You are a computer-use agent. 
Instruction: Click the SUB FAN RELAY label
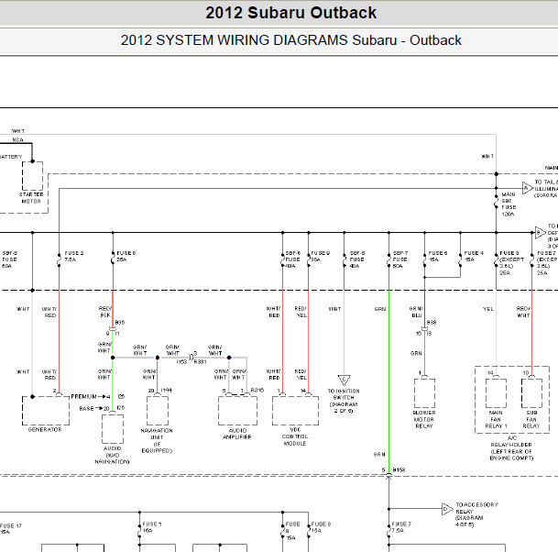531,419
